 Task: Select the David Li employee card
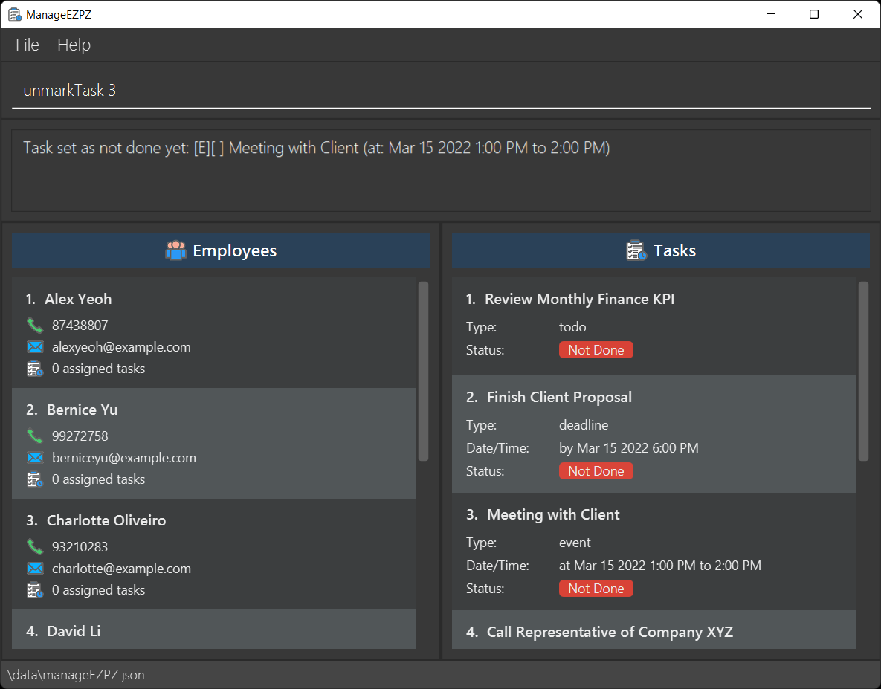tap(213, 630)
